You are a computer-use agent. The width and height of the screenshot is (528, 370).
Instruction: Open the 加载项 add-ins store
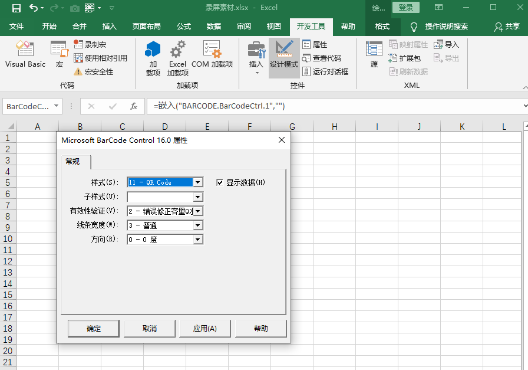point(153,58)
